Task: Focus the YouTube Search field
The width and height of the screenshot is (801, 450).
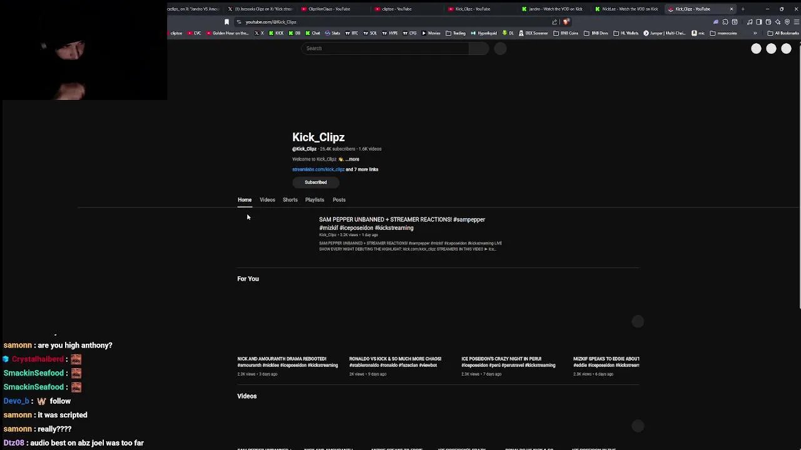Action: tap(385, 48)
